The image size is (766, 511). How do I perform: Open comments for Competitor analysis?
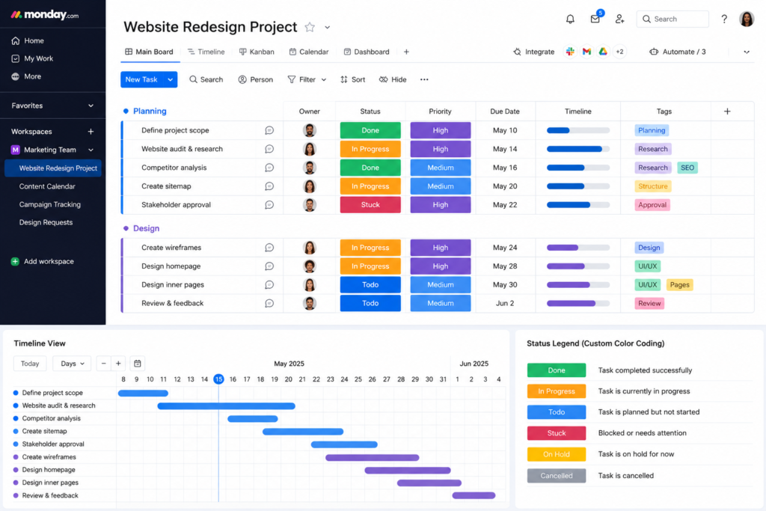269,168
